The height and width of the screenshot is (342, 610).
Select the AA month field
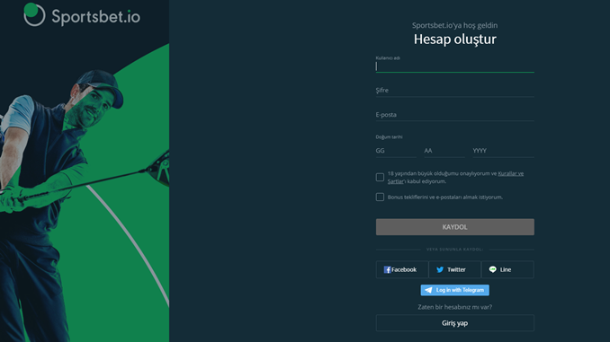coord(444,151)
